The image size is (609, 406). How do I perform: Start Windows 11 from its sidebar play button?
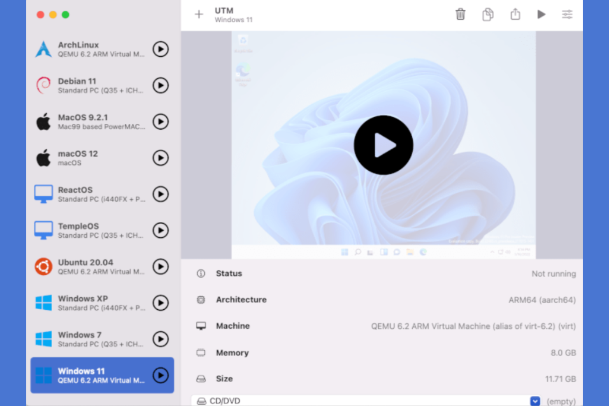point(160,375)
